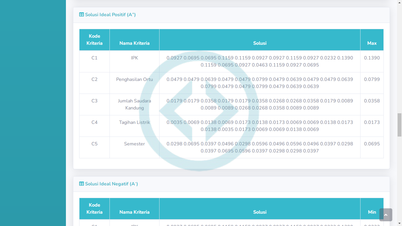402x226 pixels.
Task: Select the C1 criteria code cell
Action: tap(94, 58)
